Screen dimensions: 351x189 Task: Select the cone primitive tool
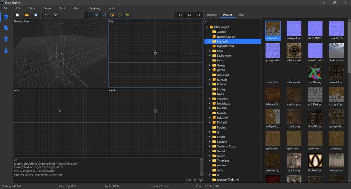[x=6, y=50]
